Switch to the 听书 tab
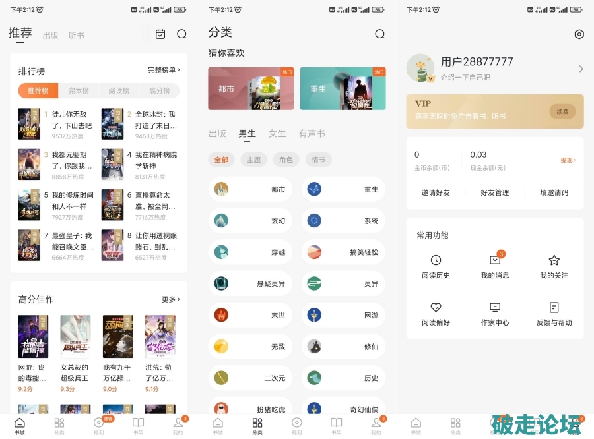 click(77, 36)
